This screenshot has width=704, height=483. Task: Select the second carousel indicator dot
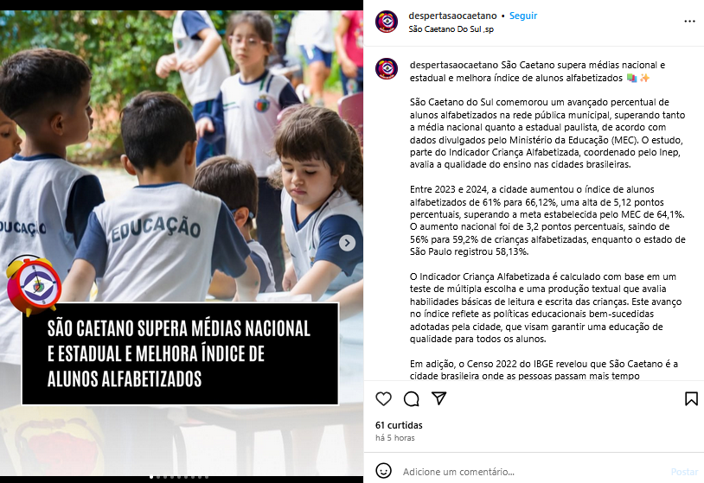158,477
